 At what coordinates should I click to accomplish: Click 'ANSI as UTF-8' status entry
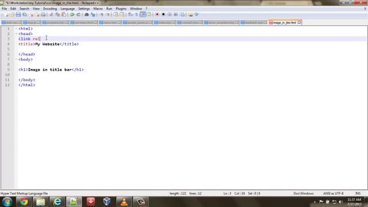coord(333,194)
